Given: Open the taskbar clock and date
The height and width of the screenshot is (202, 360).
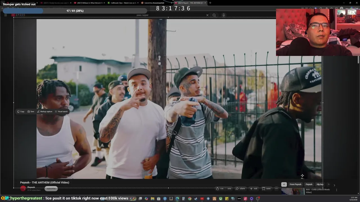Looking at the screenshot, I should point(354,199).
